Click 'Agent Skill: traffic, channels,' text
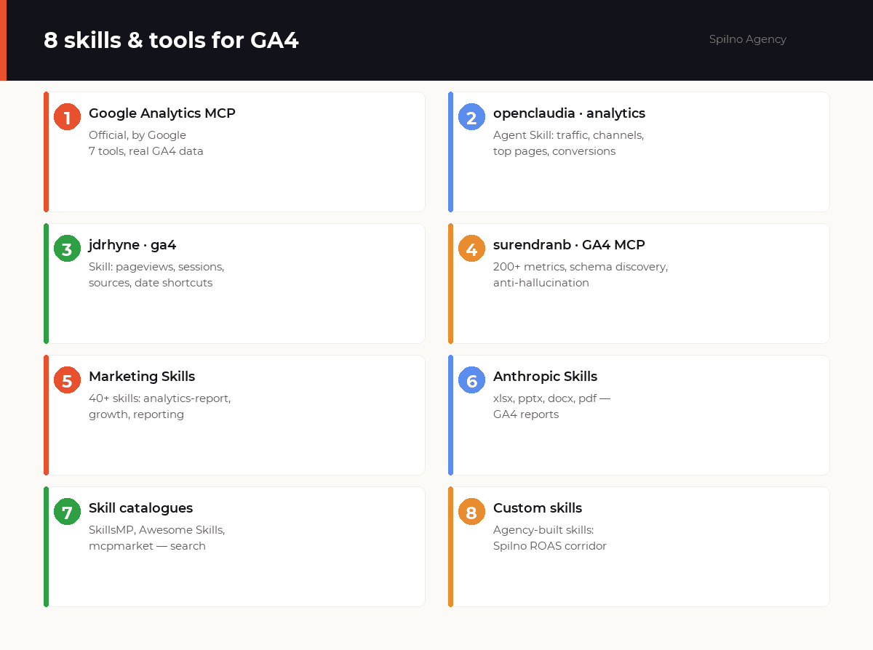Screen dimensions: 873x650 pos(568,135)
